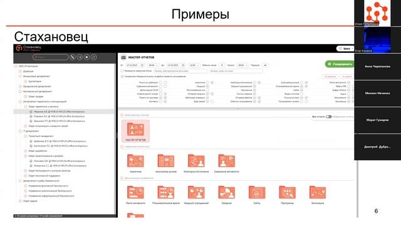
Task: Open the МАСТЕР ОТЧЕТОВ folder tile
Action: tap(135, 131)
